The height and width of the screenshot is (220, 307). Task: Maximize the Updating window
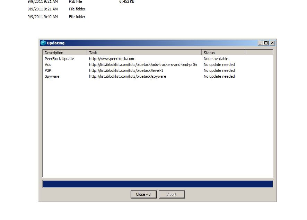click(266, 43)
